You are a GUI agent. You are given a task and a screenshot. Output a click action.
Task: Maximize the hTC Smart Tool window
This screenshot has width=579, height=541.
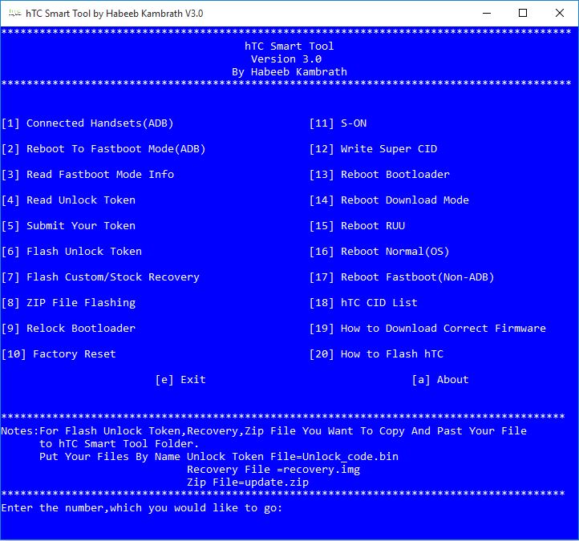click(x=523, y=14)
